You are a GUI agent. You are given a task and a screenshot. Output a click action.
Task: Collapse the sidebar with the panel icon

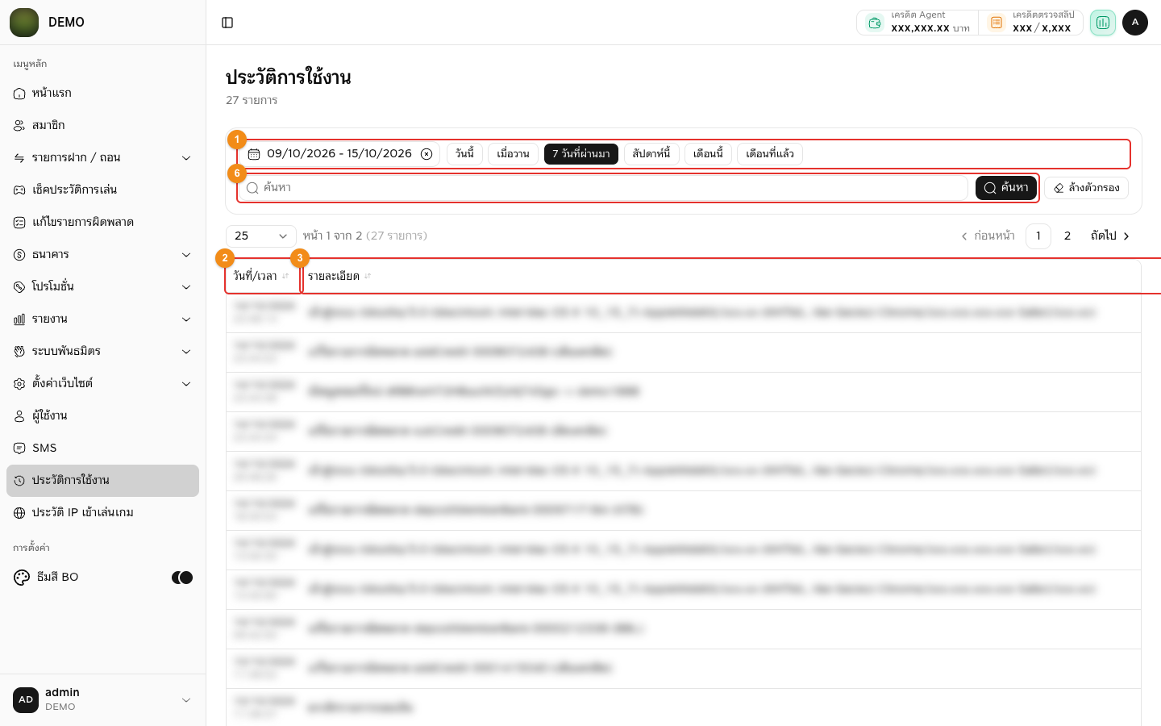click(x=227, y=23)
